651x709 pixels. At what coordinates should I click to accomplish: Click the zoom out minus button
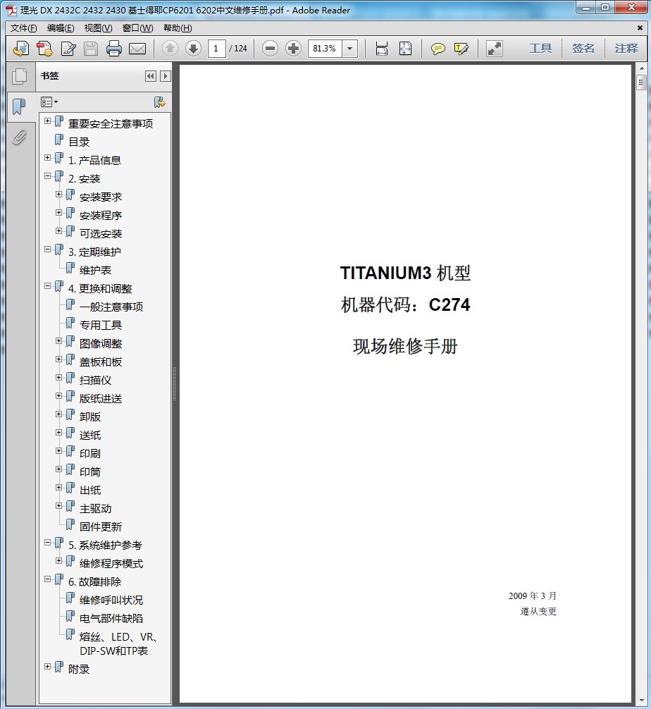[x=271, y=49]
